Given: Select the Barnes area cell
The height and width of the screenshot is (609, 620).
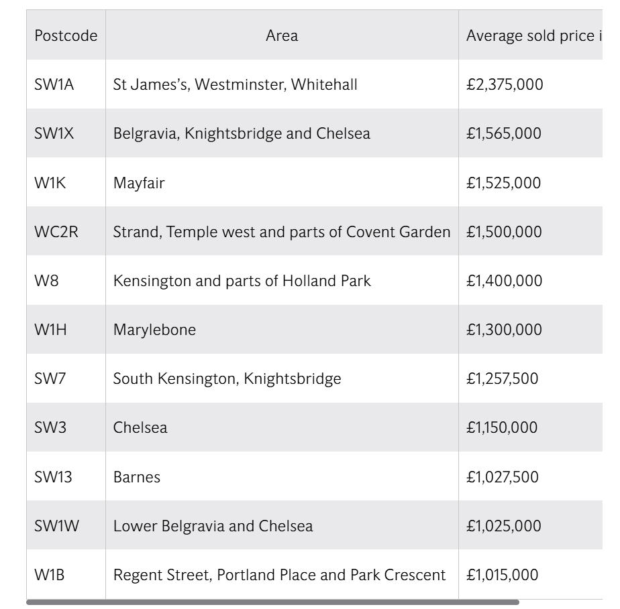Looking at the screenshot, I should point(137,477).
